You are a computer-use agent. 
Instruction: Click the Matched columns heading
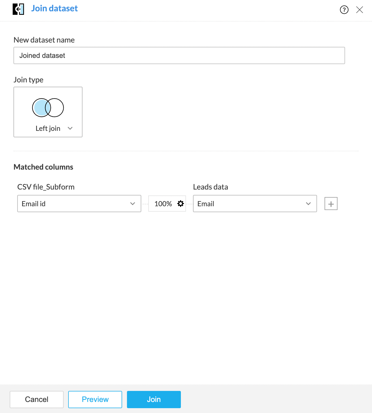tap(43, 167)
